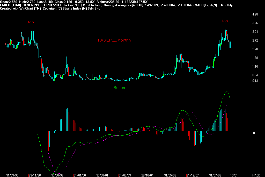Click the price axis value 3.76
Screen dimensions: 265x177
click(255, 23)
